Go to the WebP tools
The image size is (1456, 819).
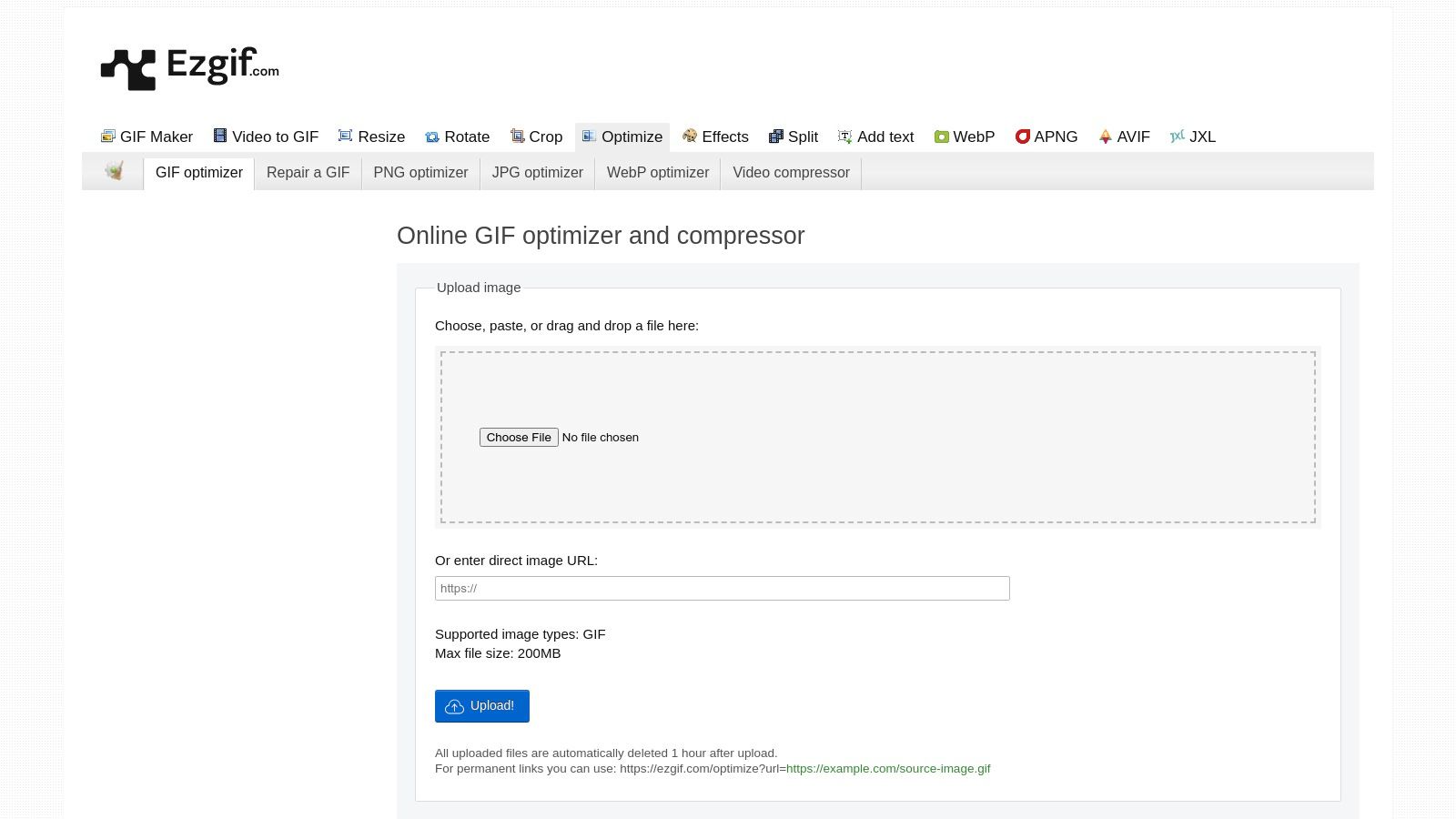[964, 136]
